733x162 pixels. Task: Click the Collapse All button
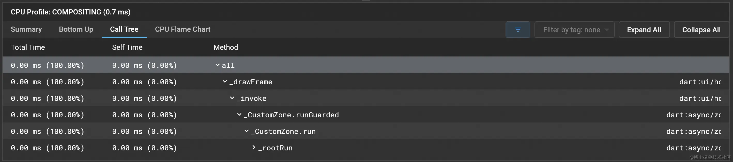(701, 30)
